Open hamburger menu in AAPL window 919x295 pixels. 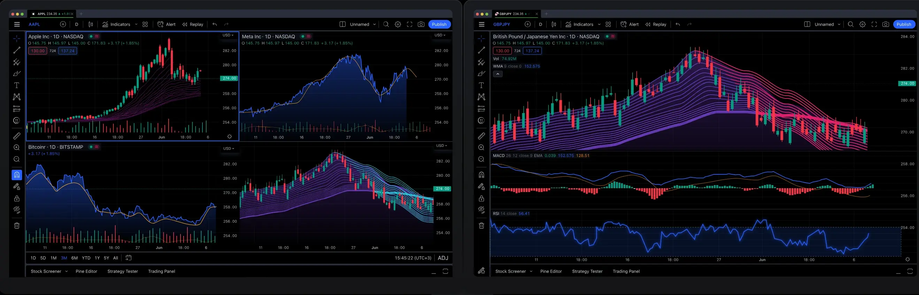tap(17, 24)
